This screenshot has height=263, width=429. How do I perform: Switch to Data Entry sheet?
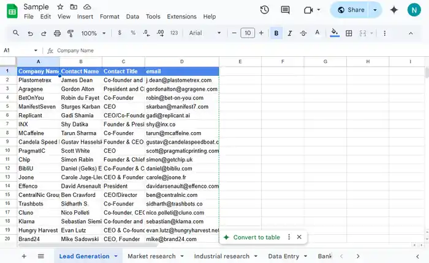tap(283, 256)
